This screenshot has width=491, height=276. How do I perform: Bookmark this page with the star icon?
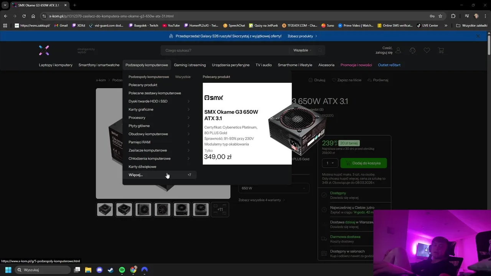pos(440,16)
